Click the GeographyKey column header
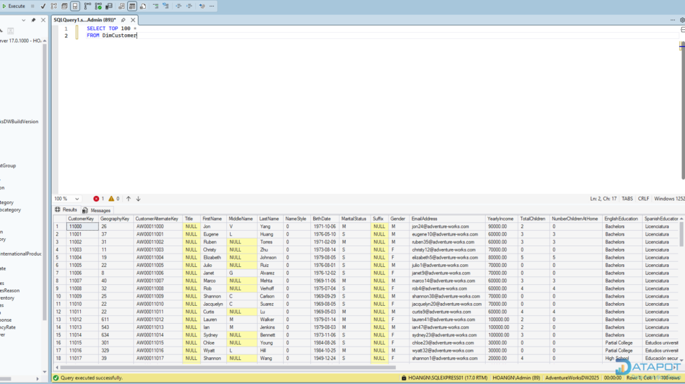This screenshot has width=685, height=384. tap(115, 219)
